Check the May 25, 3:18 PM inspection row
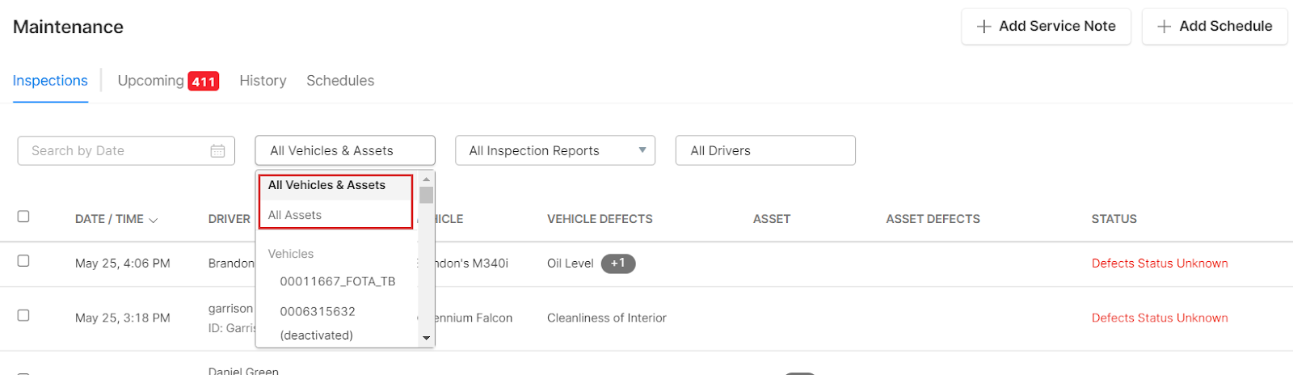This screenshot has width=1293, height=375. pyautogui.click(x=23, y=315)
